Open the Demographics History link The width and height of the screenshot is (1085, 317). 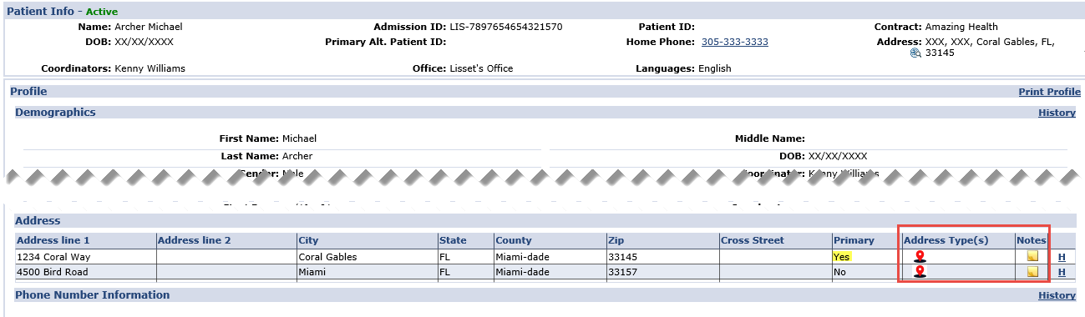[1057, 113]
